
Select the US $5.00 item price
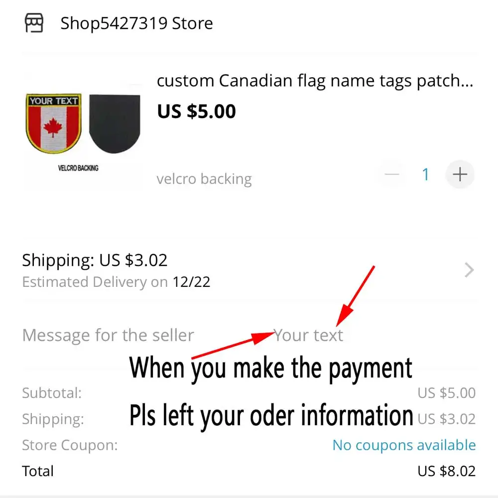click(196, 111)
